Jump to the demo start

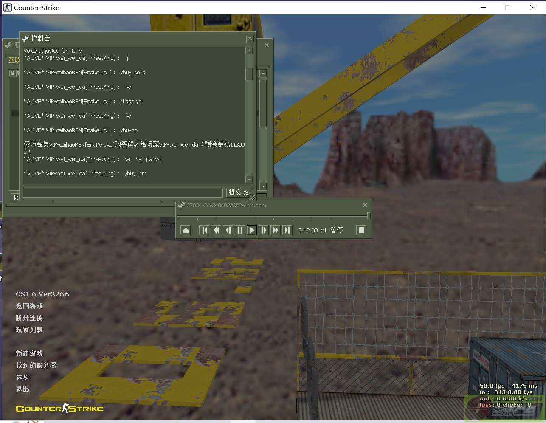pyautogui.click(x=205, y=230)
